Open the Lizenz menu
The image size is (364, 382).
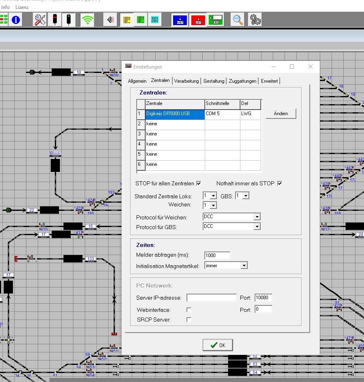click(x=22, y=7)
